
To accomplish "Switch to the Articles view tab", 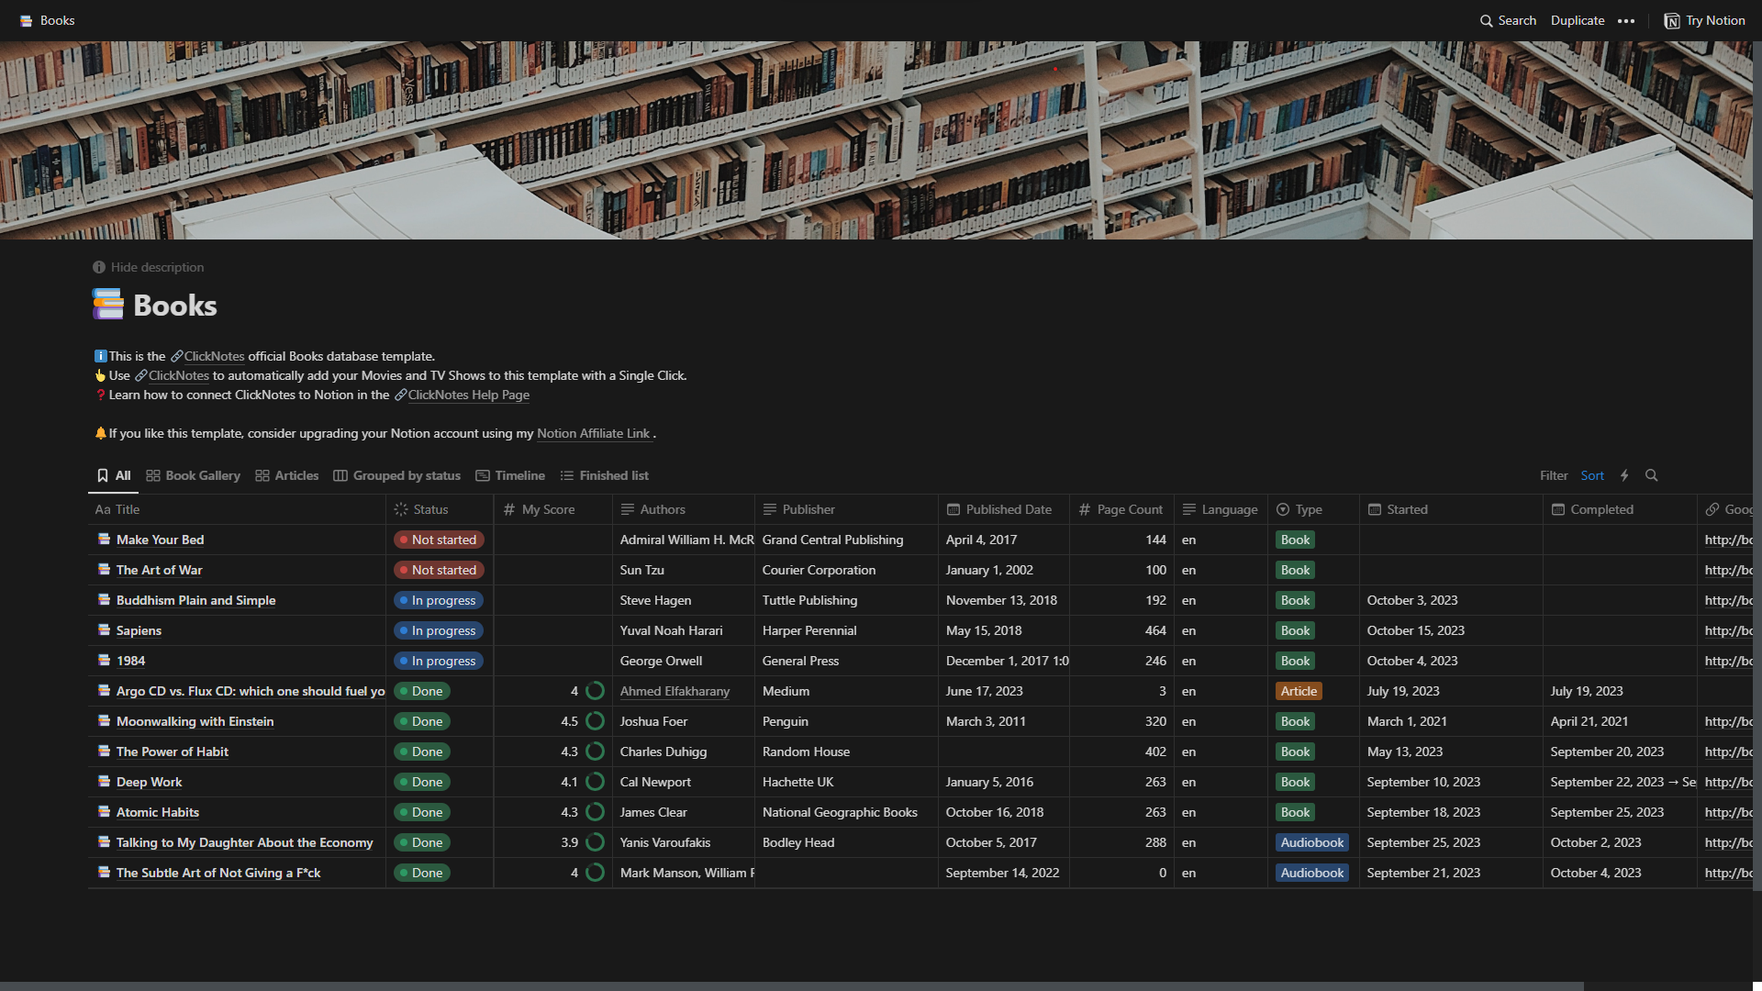I will tap(286, 475).
